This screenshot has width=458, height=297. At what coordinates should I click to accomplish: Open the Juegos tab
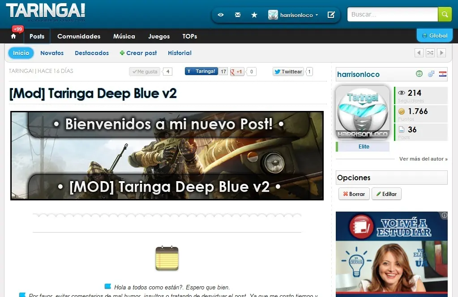coord(159,36)
